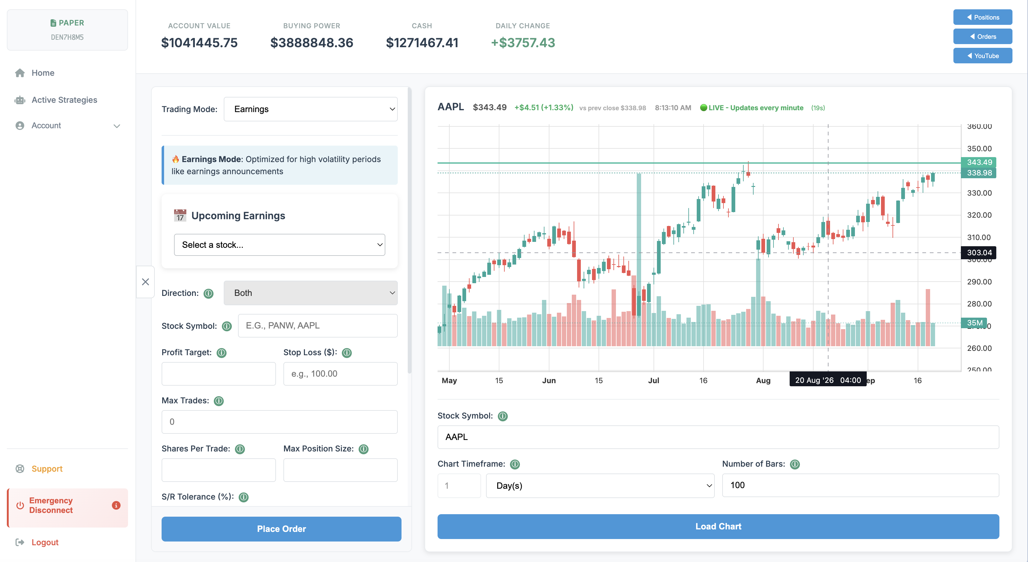Click the Emergency Disconnect power icon
Screen dimensions: 1028x562
pos(20,505)
